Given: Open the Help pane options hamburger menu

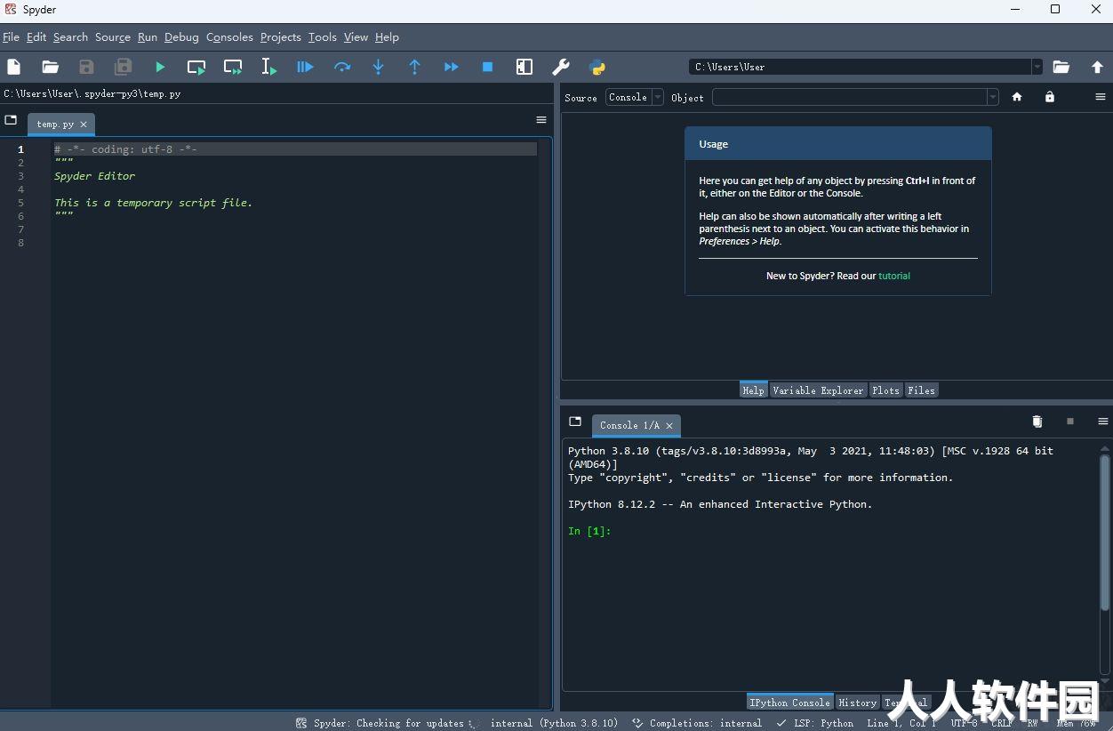Looking at the screenshot, I should coord(1101,97).
